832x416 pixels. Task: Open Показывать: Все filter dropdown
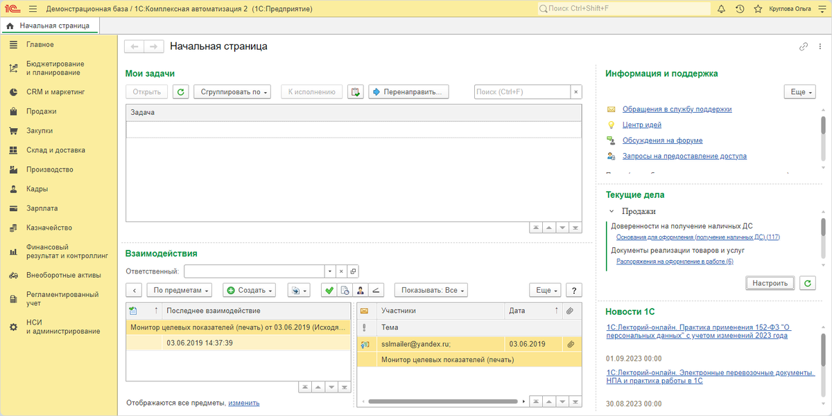431,291
